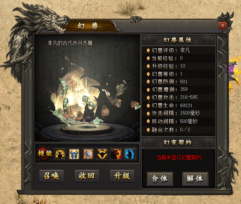This screenshot has width=241, height=204.
Task: Select the silver hammer skill icon
Action: pyautogui.click(x=88, y=154)
